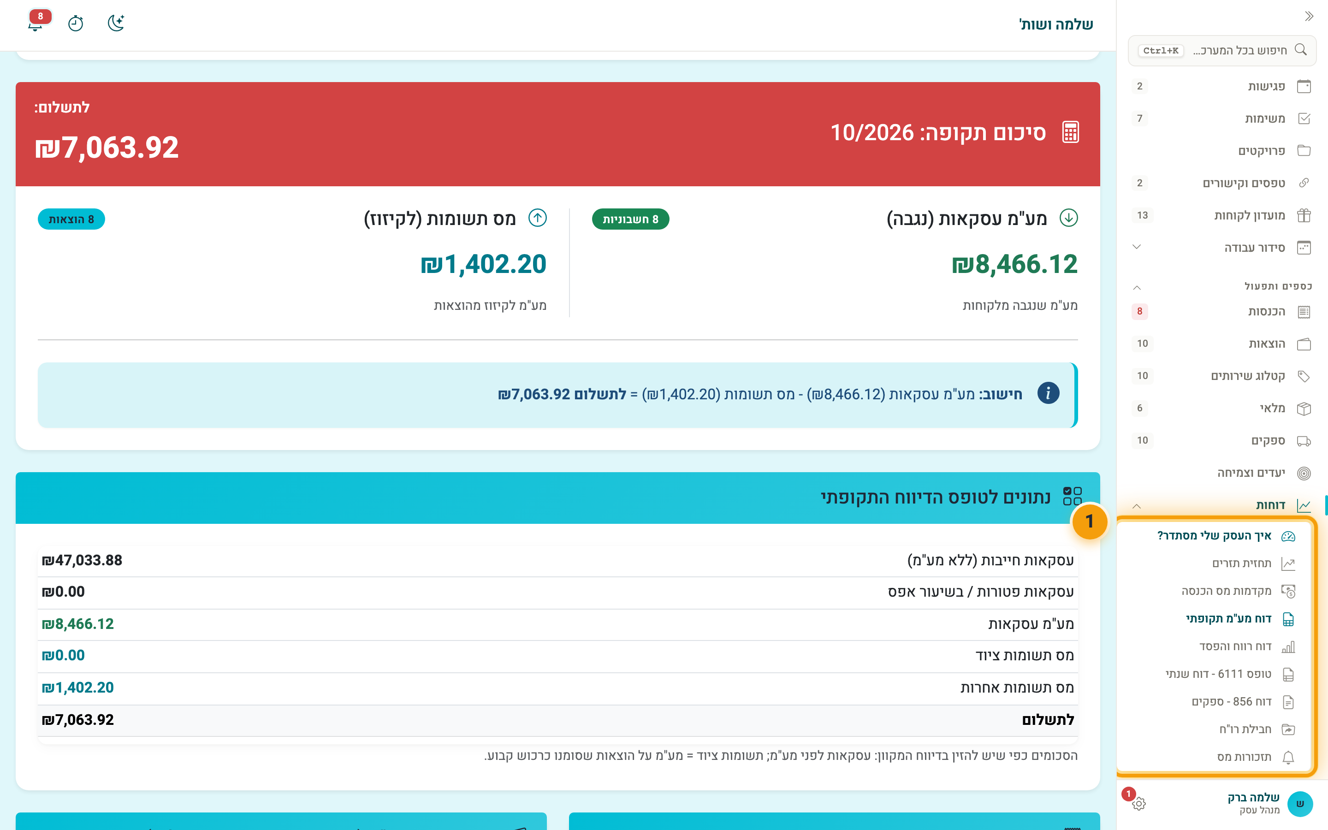This screenshot has width=1328, height=830.
Task: Open איך העסק שלי מסתדר? report
Action: tap(1215, 536)
